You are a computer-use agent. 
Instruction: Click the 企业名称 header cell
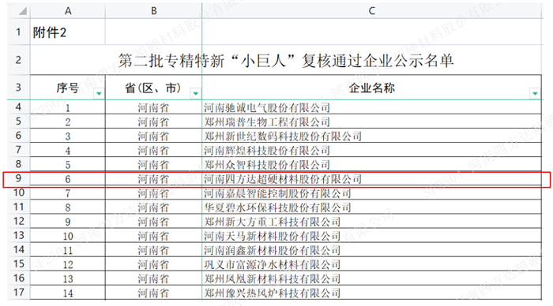click(x=372, y=88)
